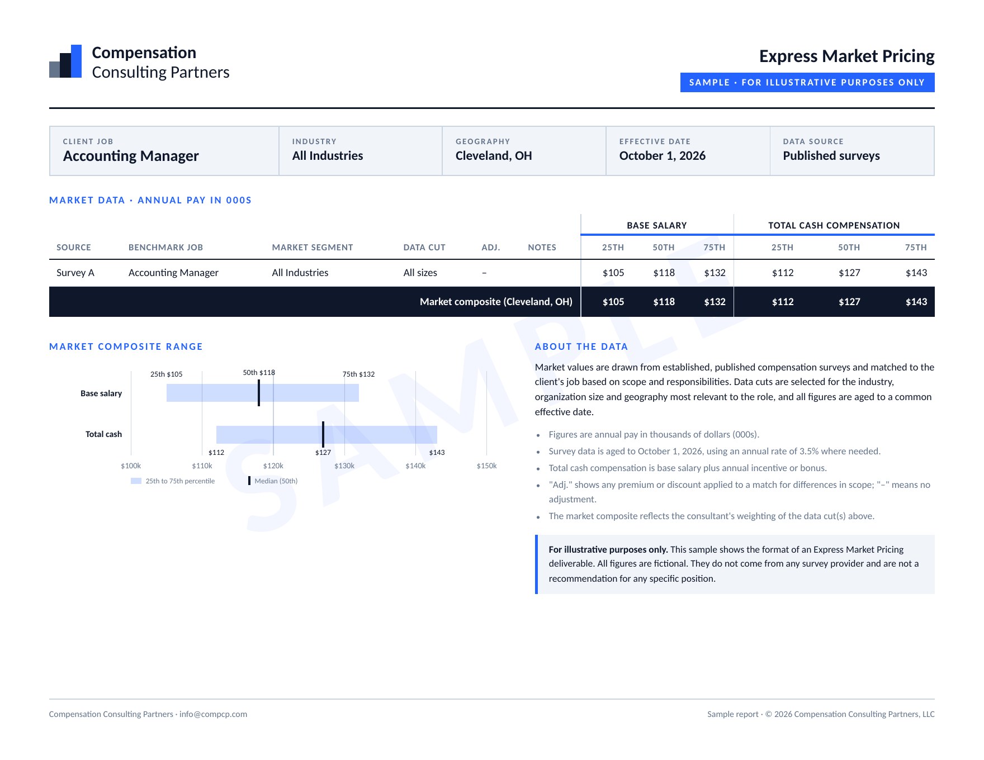Image resolution: width=984 pixels, height=760 pixels.
Task: Click the 'Data Cut' column header
Action: coord(424,248)
